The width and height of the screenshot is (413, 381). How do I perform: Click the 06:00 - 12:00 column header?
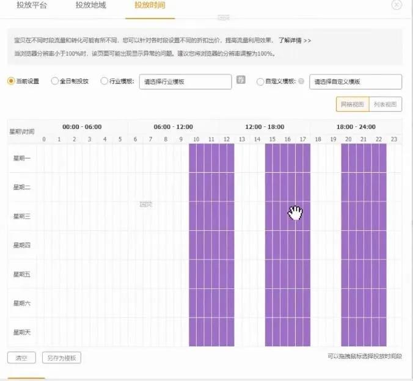174,127
